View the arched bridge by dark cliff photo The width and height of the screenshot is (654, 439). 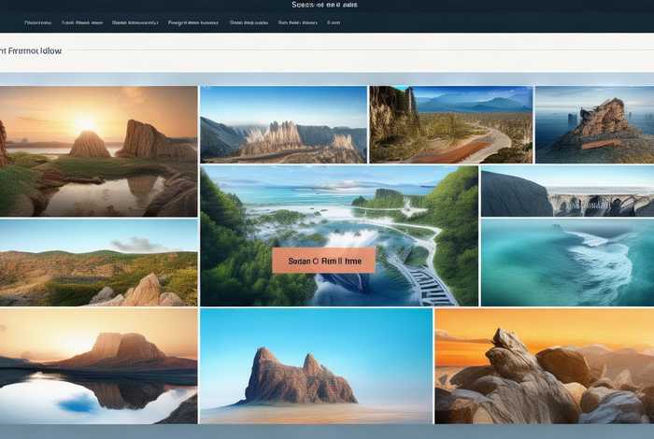coord(566,192)
